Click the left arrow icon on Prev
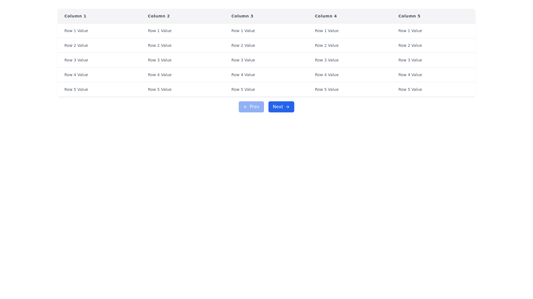Image resolution: width=533 pixels, height=299 pixels. click(x=245, y=107)
